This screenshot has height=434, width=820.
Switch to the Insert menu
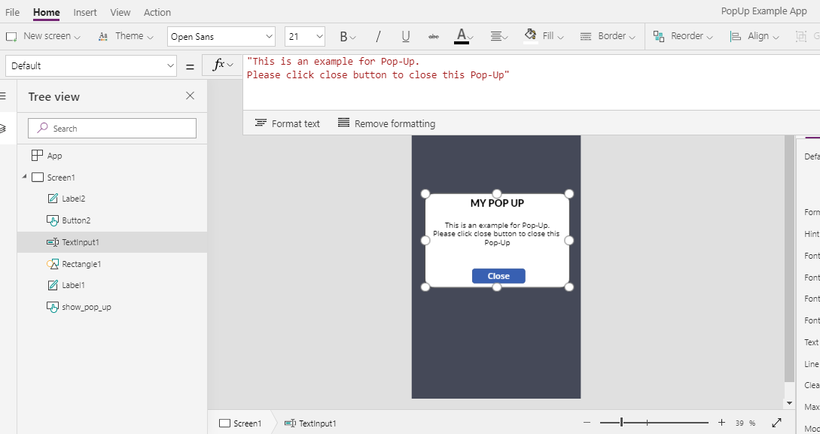point(84,12)
